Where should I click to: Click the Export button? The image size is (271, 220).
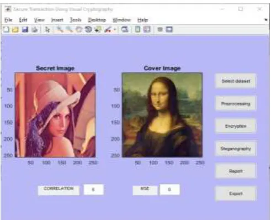[236, 193]
